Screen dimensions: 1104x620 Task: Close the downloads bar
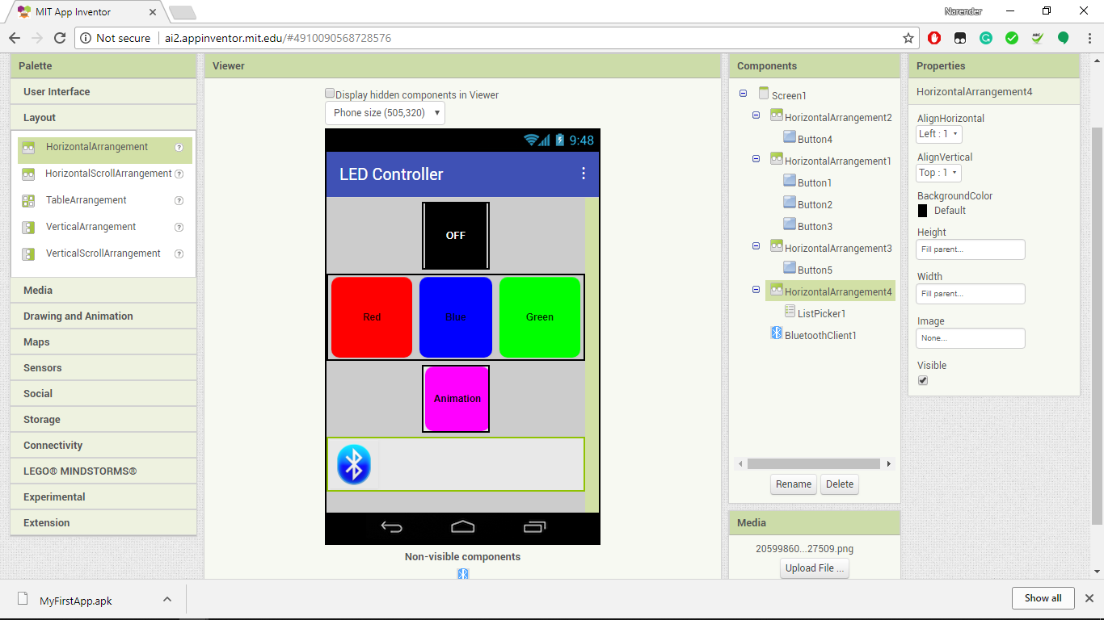click(1089, 598)
